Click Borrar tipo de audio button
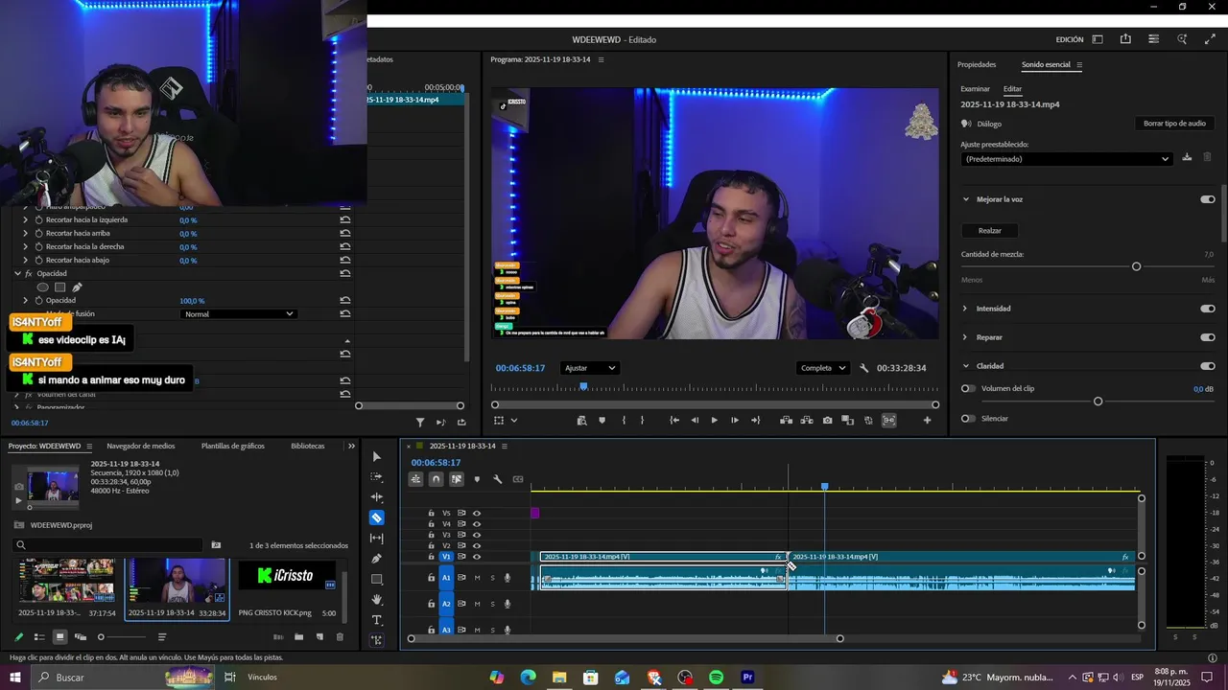 [x=1174, y=124]
